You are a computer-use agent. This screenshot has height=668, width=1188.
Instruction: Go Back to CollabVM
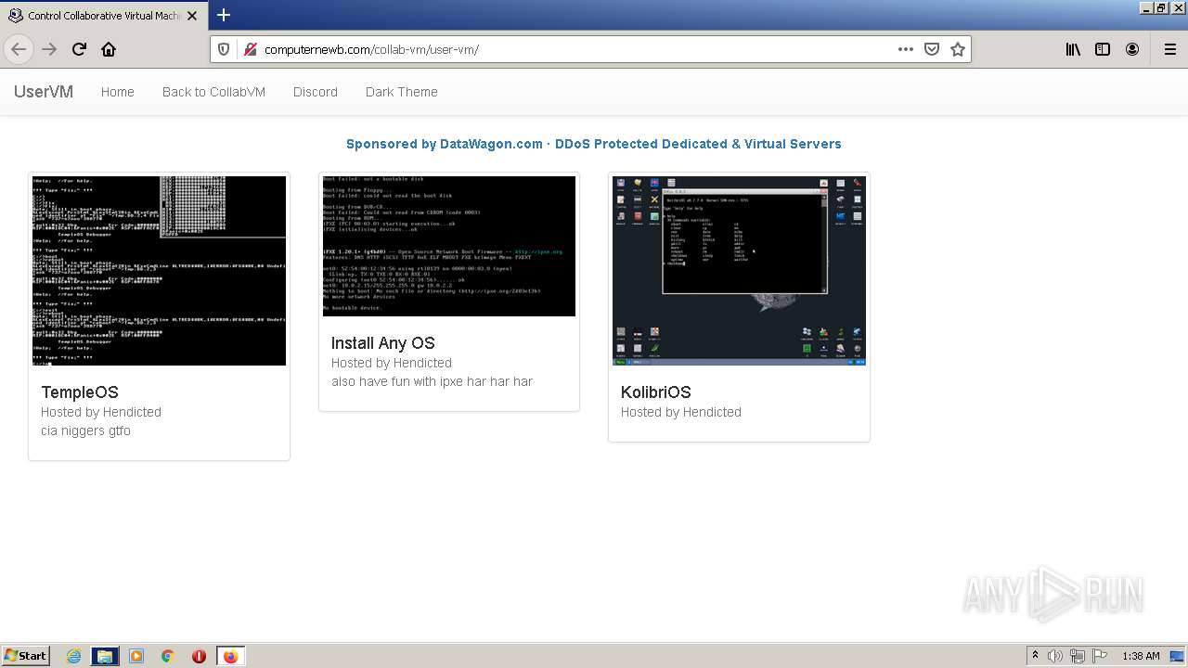[213, 92]
